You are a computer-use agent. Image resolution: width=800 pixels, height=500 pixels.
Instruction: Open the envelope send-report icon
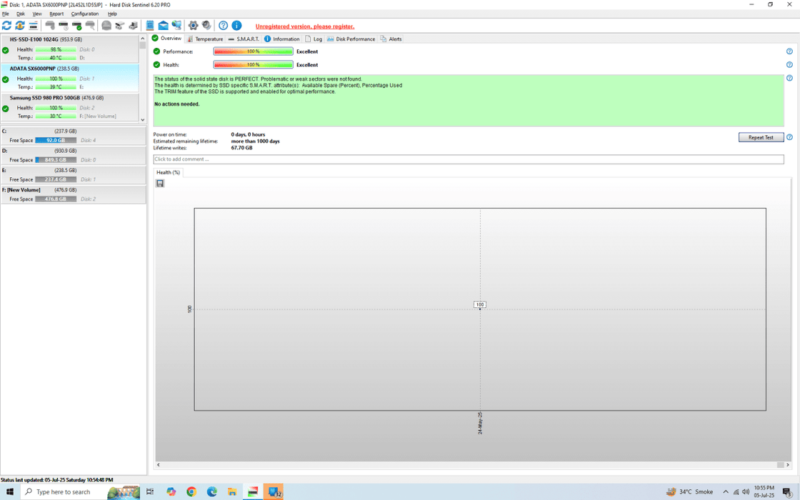(163, 26)
